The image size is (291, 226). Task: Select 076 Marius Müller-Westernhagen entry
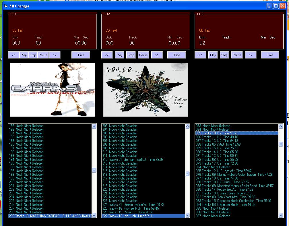(237, 175)
